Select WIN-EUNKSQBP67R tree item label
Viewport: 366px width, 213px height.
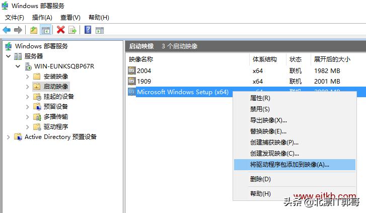pyautogui.click(x=64, y=66)
